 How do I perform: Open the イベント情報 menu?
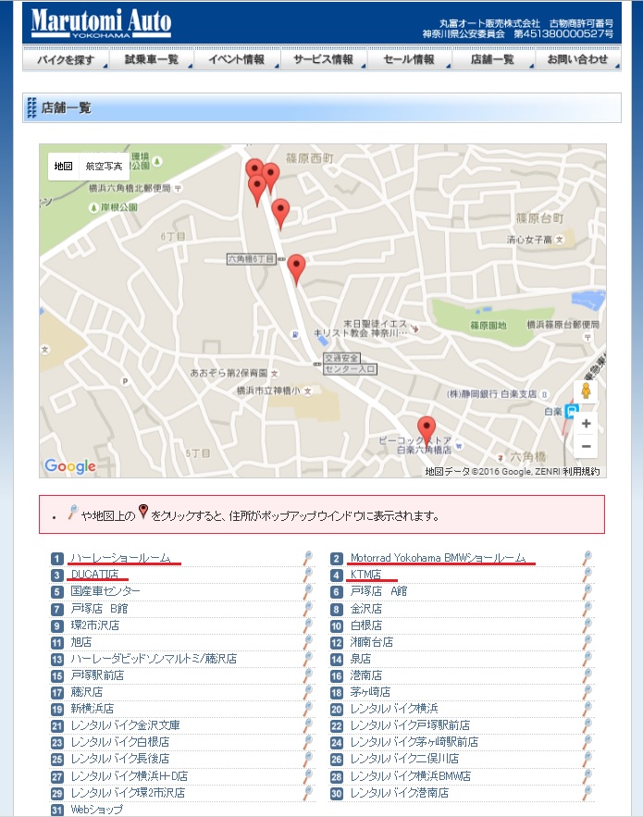pyautogui.click(x=237, y=59)
